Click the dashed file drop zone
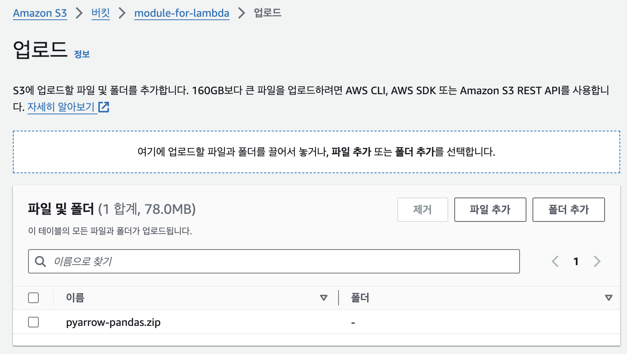The height and width of the screenshot is (354, 627). (x=316, y=152)
